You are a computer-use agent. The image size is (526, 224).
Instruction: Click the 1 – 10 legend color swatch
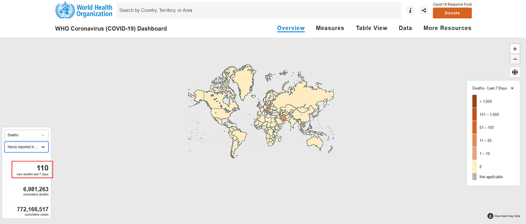[474, 153]
